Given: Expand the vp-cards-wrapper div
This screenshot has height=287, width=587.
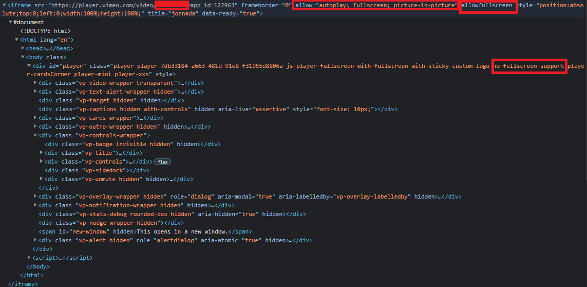Looking at the screenshot, I should [35, 118].
